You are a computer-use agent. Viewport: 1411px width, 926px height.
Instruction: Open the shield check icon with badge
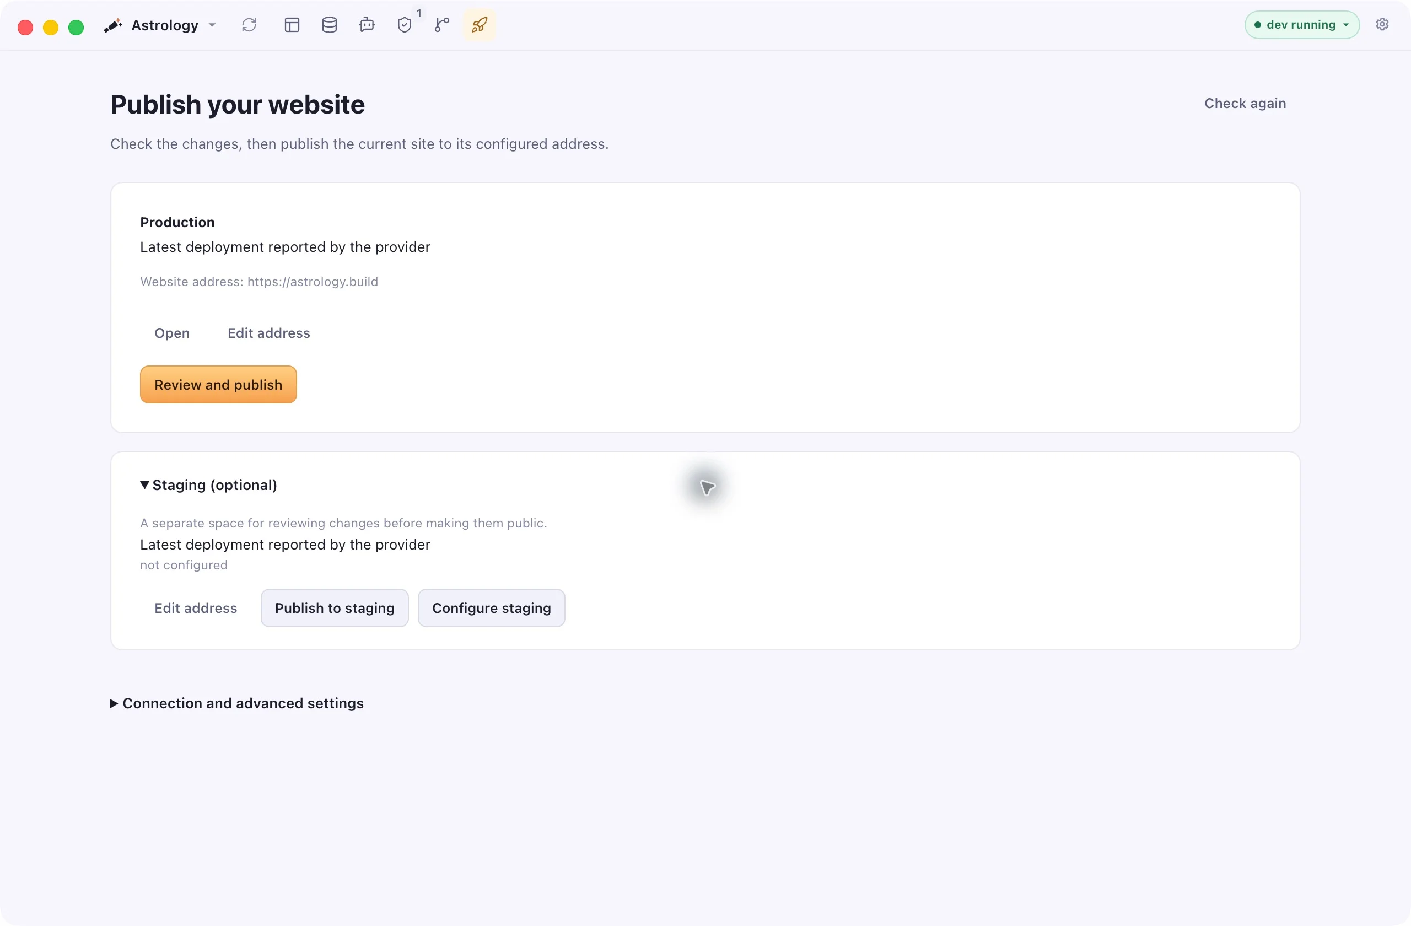tap(405, 25)
